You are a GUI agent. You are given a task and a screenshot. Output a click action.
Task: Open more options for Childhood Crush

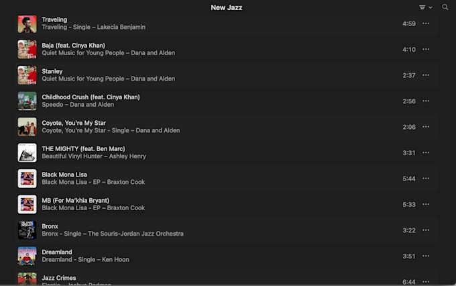(426, 101)
